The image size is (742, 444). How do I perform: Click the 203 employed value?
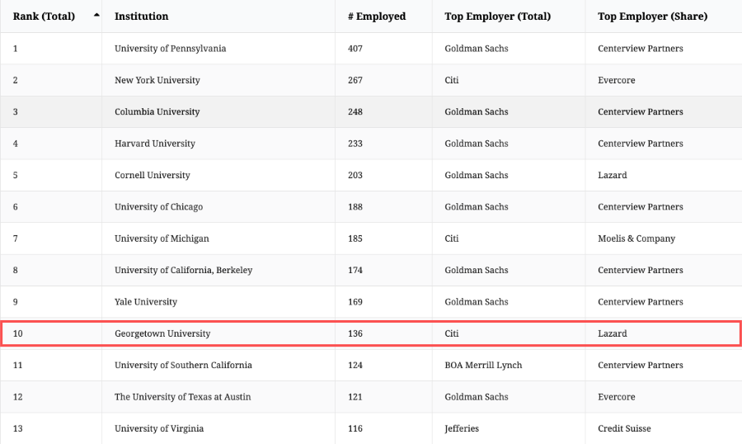pos(355,175)
